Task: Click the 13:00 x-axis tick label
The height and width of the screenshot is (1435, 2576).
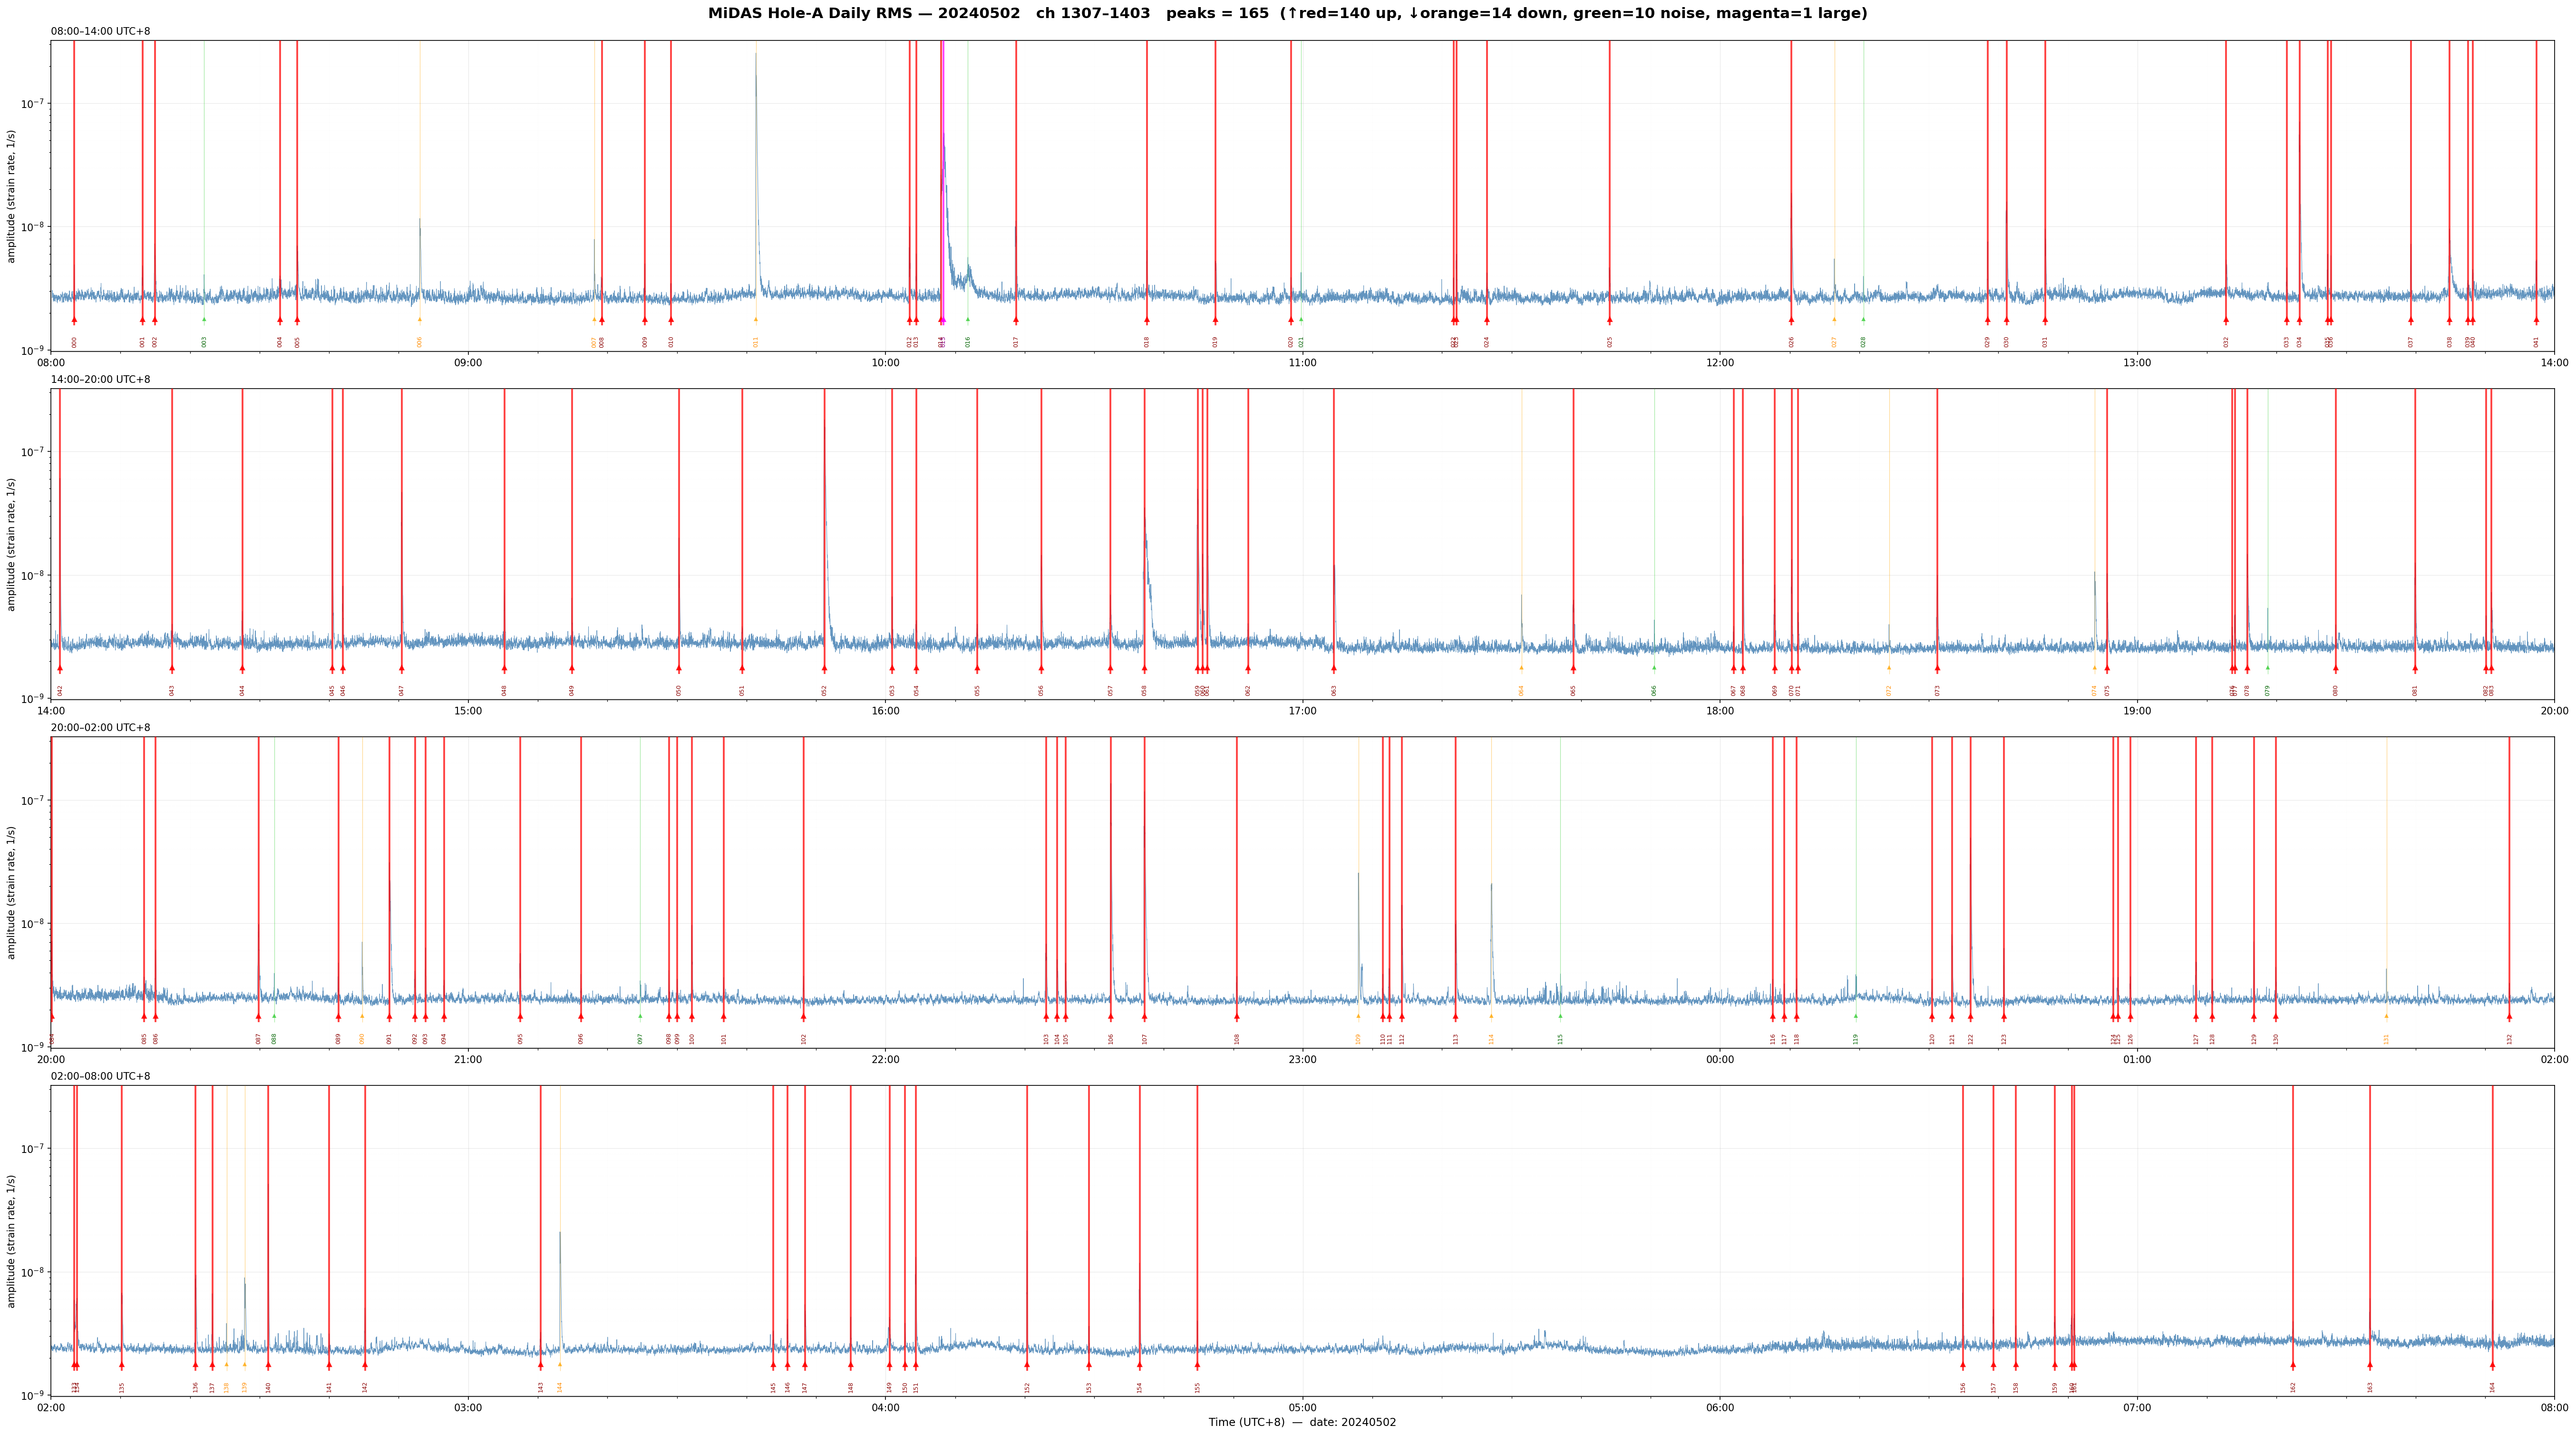Action: point(2137,363)
